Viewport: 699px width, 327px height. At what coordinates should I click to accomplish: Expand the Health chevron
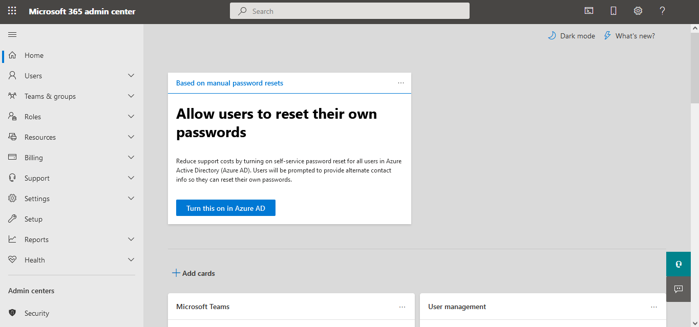coord(131,260)
